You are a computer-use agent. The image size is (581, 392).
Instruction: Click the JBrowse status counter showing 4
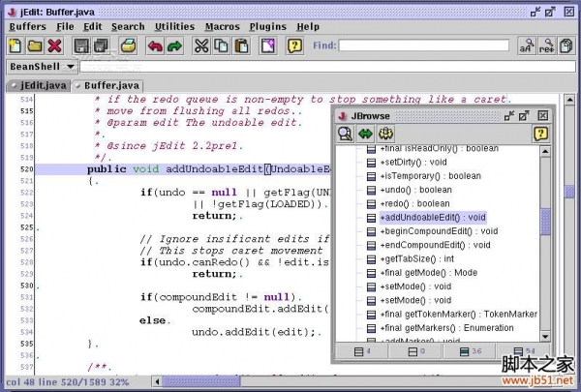[362, 351]
